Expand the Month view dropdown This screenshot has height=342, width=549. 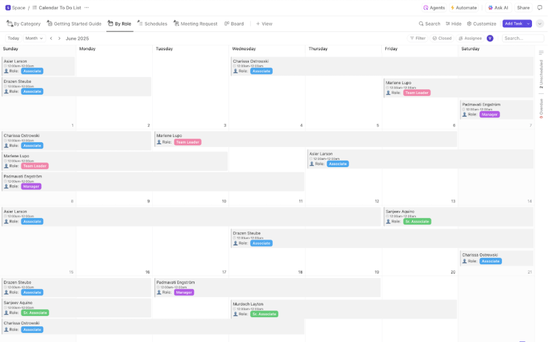[34, 39]
